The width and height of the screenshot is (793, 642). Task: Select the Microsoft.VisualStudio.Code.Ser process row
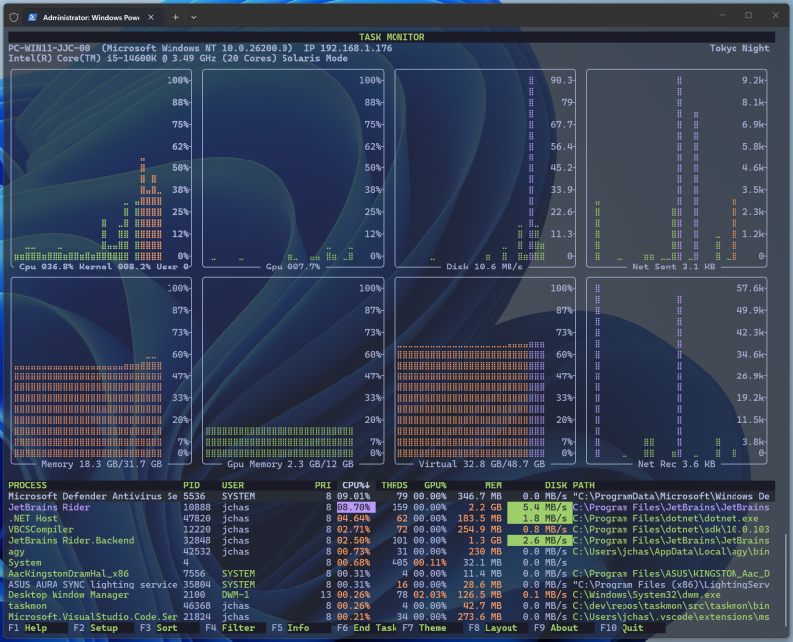point(390,617)
